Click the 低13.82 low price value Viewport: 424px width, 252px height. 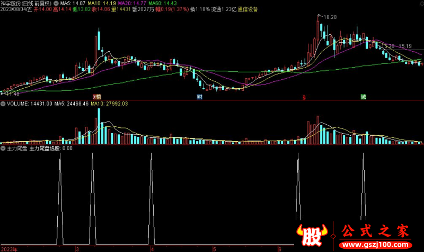[x=82, y=9]
